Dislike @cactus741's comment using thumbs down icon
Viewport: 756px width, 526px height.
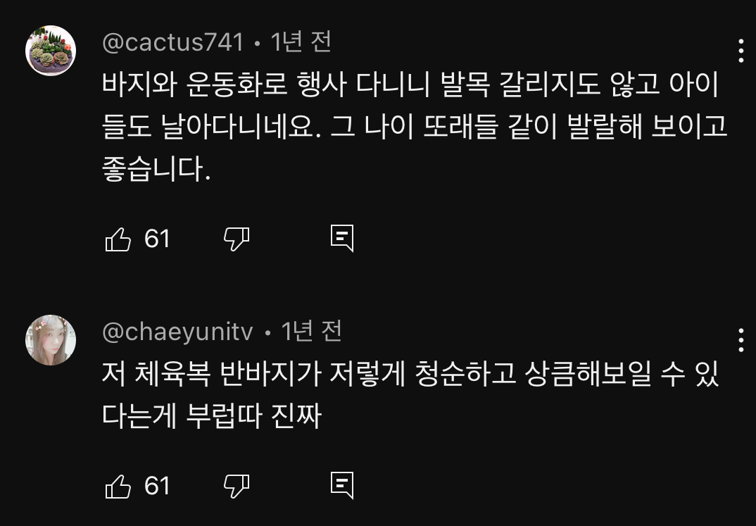click(237, 239)
